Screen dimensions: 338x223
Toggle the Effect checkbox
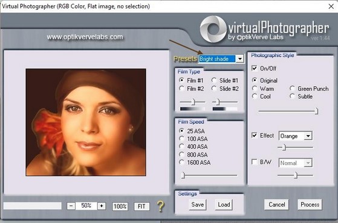255,136
